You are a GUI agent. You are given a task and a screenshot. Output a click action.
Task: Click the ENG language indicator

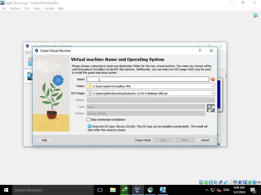(226, 190)
